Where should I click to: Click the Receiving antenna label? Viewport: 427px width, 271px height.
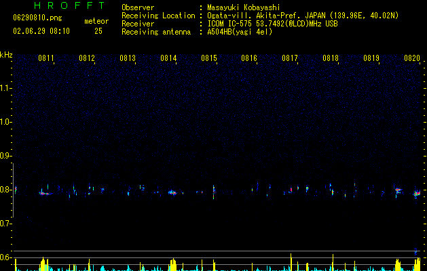coord(156,32)
